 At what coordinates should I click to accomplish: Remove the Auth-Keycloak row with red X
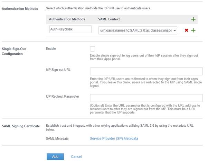187,30
